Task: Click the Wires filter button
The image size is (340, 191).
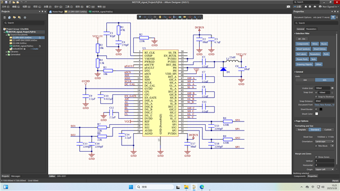Action: tap(315, 44)
